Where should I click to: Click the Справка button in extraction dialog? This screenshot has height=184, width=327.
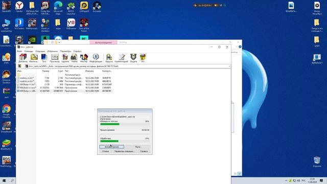coord(144,151)
